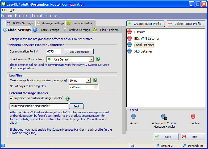Click the Exit button
208x149 pixels.
click(x=193, y=136)
